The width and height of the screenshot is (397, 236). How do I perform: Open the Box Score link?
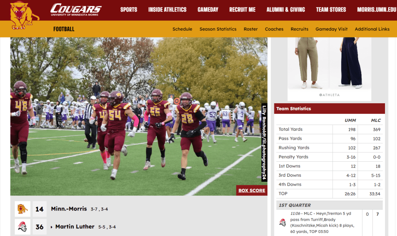point(252,190)
